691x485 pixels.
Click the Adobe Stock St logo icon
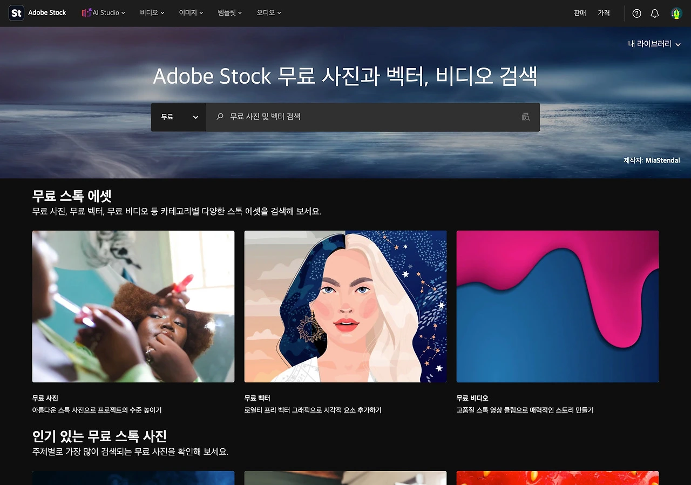click(16, 13)
